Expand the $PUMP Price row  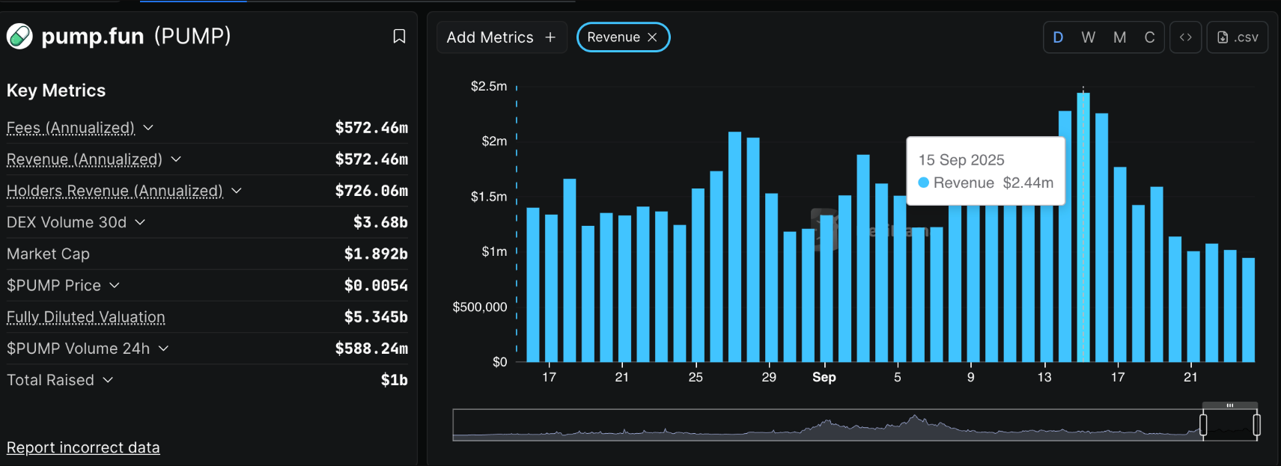[x=115, y=285]
